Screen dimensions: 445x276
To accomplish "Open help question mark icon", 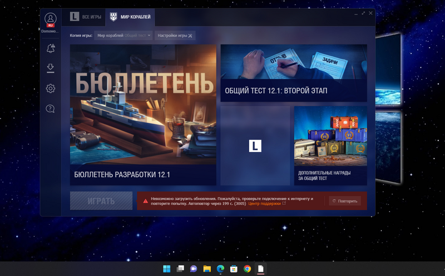I will (50, 108).
